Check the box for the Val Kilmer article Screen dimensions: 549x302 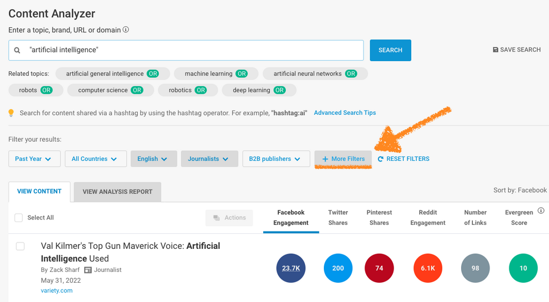click(x=20, y=246)
